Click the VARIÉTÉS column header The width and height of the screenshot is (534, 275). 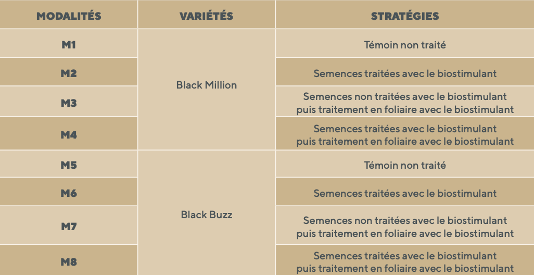206,16
